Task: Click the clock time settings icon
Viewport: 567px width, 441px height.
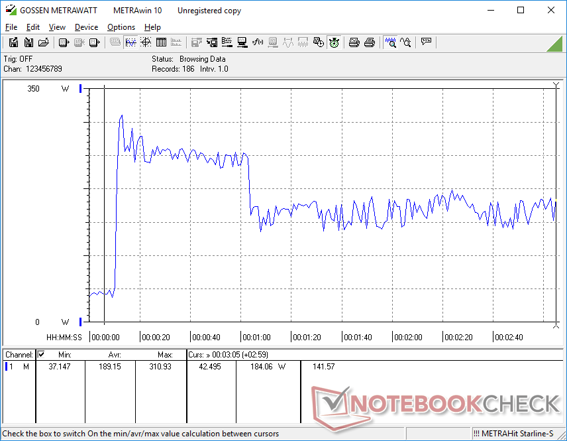Action: point(318,42)
